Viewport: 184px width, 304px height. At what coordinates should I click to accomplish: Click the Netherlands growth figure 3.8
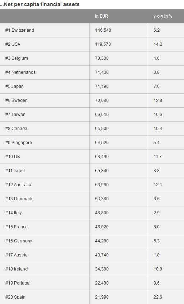(x=157, y=72)
